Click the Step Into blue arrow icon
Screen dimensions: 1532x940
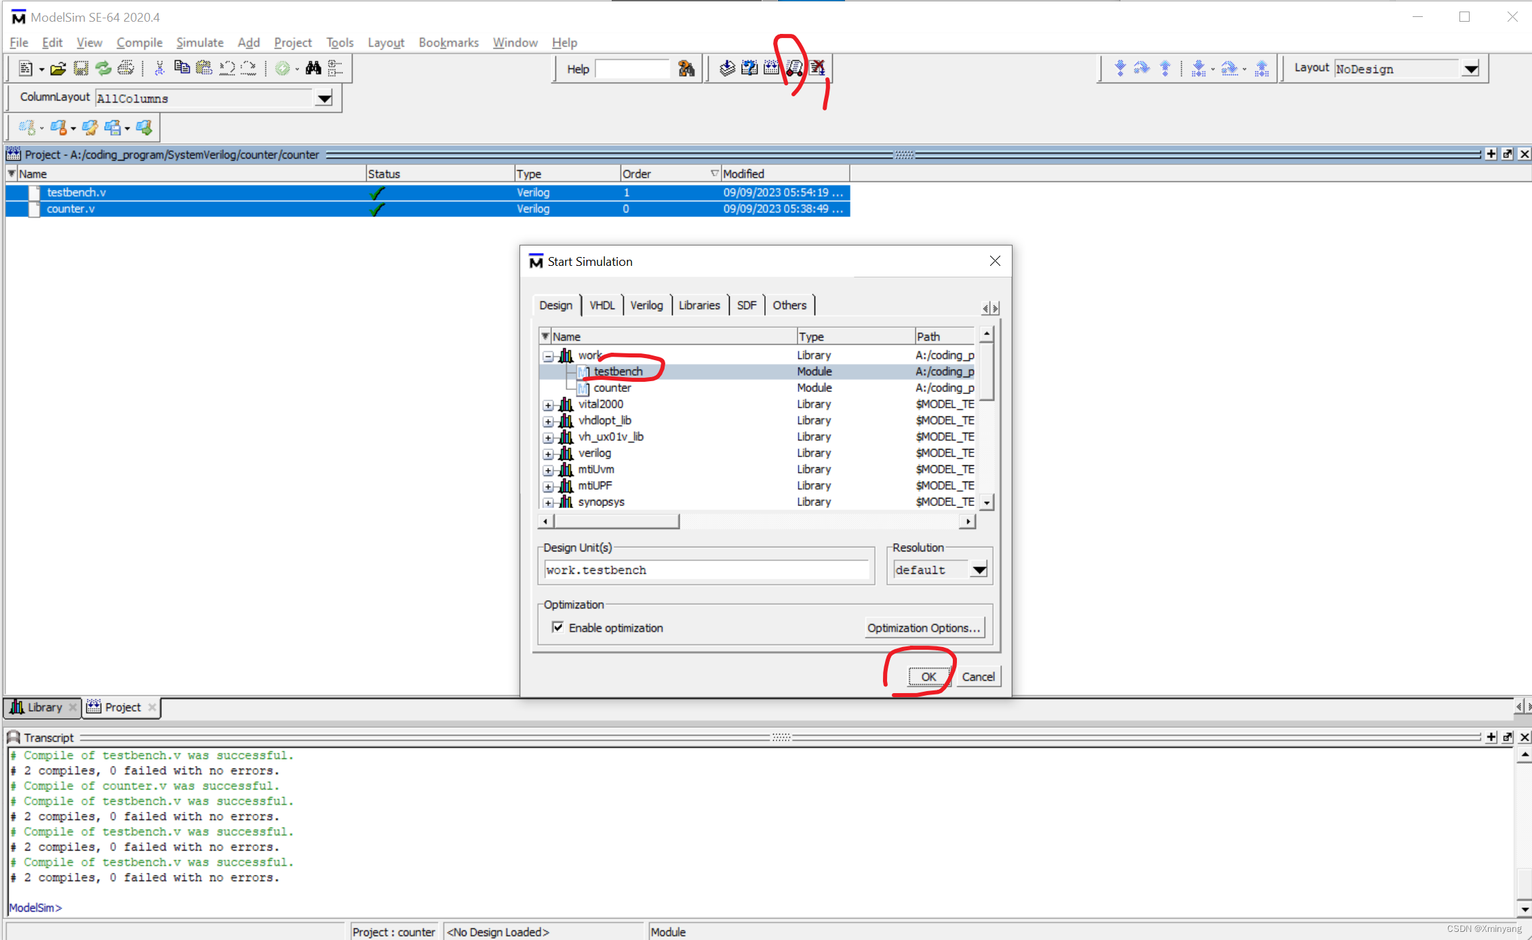(x=1120, y=68)
